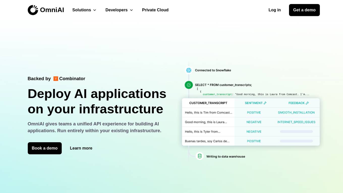Image resolution: width=343 pixels, height=193 pixels.
Task: Click the Learn more link
Action: (x=81, y=148)
